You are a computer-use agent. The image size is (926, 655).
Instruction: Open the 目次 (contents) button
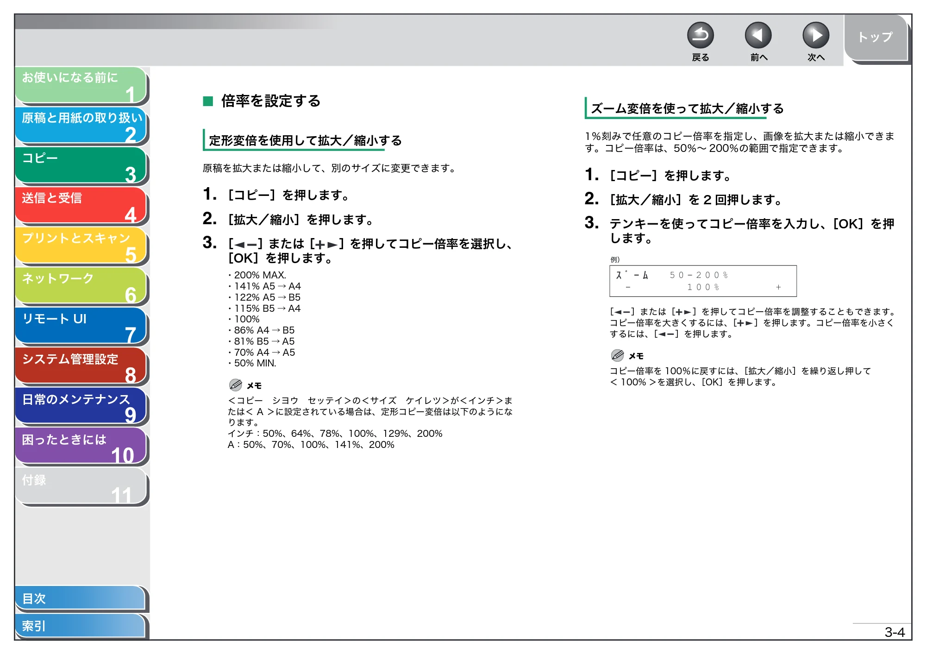tap(80, 598)
